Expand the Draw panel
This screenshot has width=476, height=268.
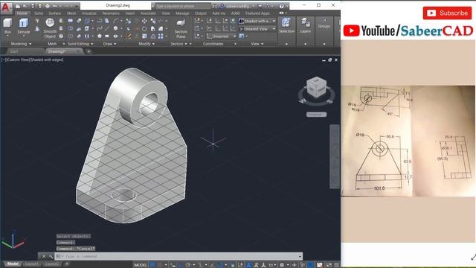point(109,44)
